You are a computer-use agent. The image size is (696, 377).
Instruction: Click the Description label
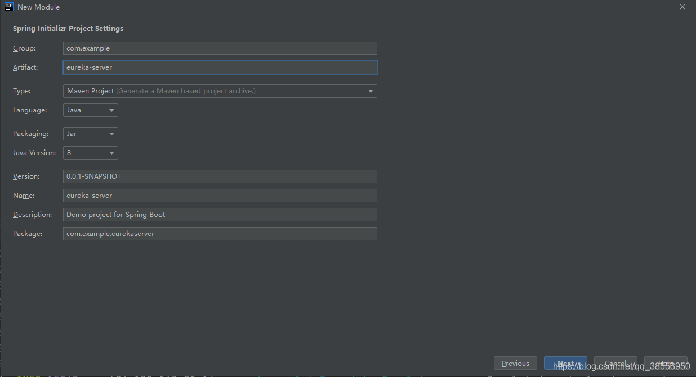33,215
